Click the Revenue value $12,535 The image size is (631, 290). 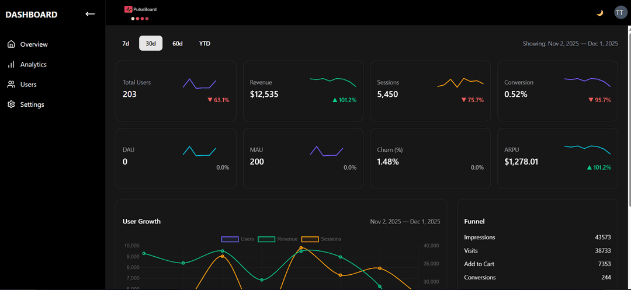point(264,95)
